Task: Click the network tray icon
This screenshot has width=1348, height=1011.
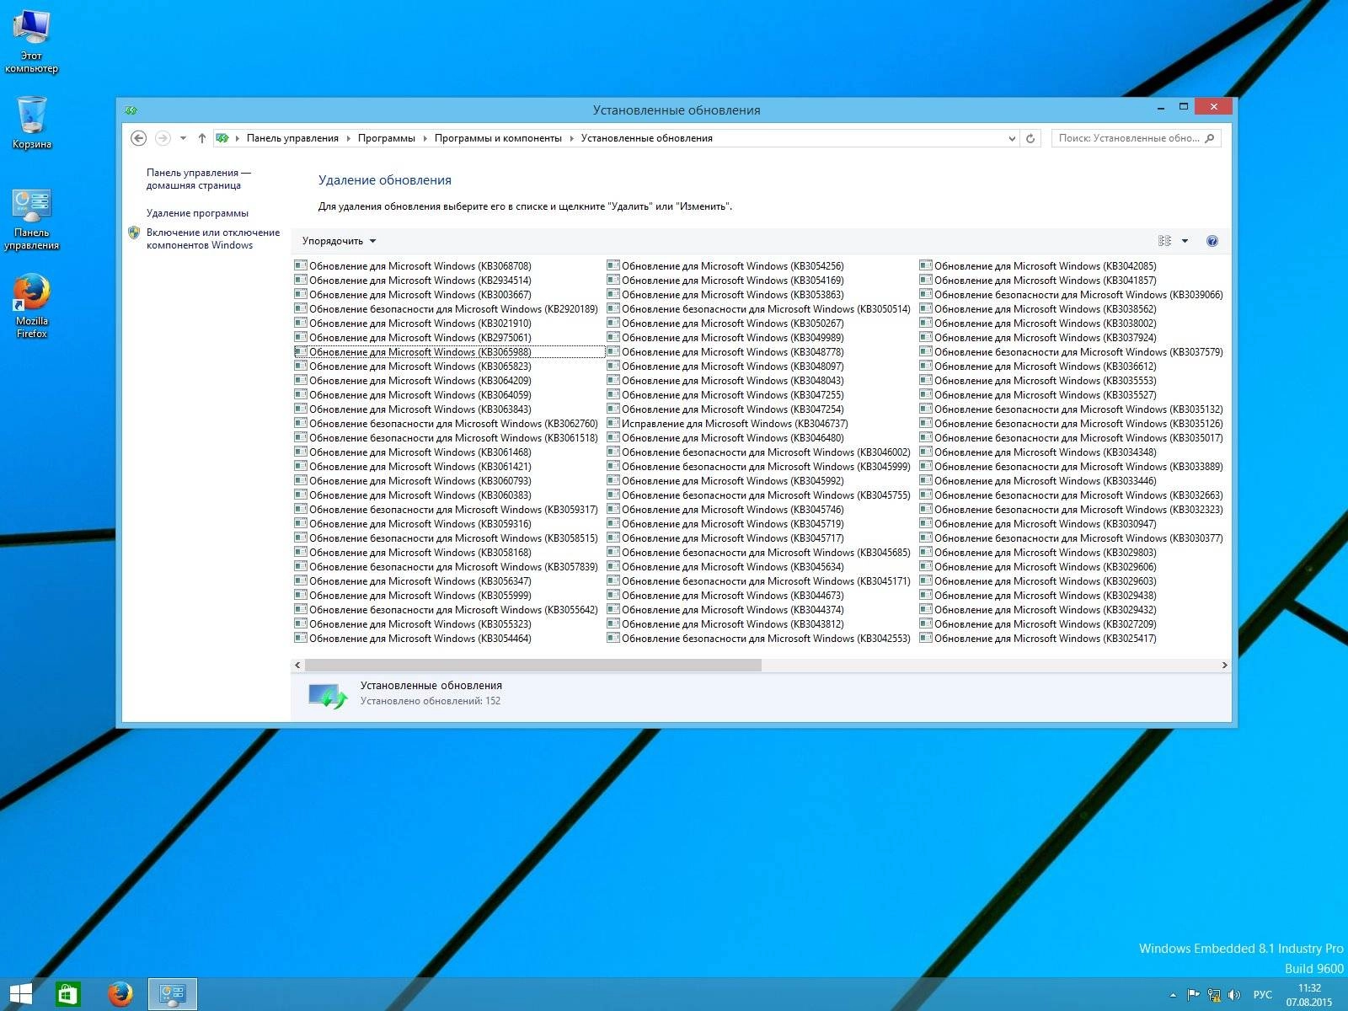Action: point(1214,995)
